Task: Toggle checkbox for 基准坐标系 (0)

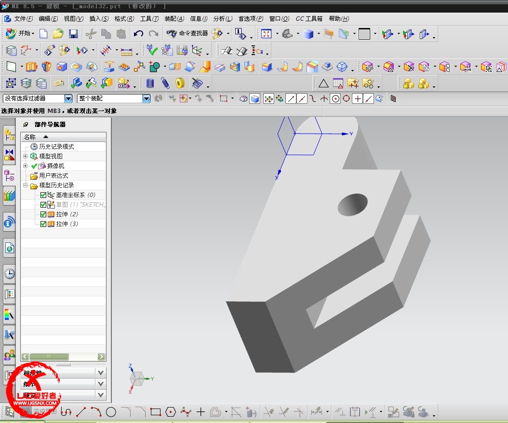Action: 43,195
